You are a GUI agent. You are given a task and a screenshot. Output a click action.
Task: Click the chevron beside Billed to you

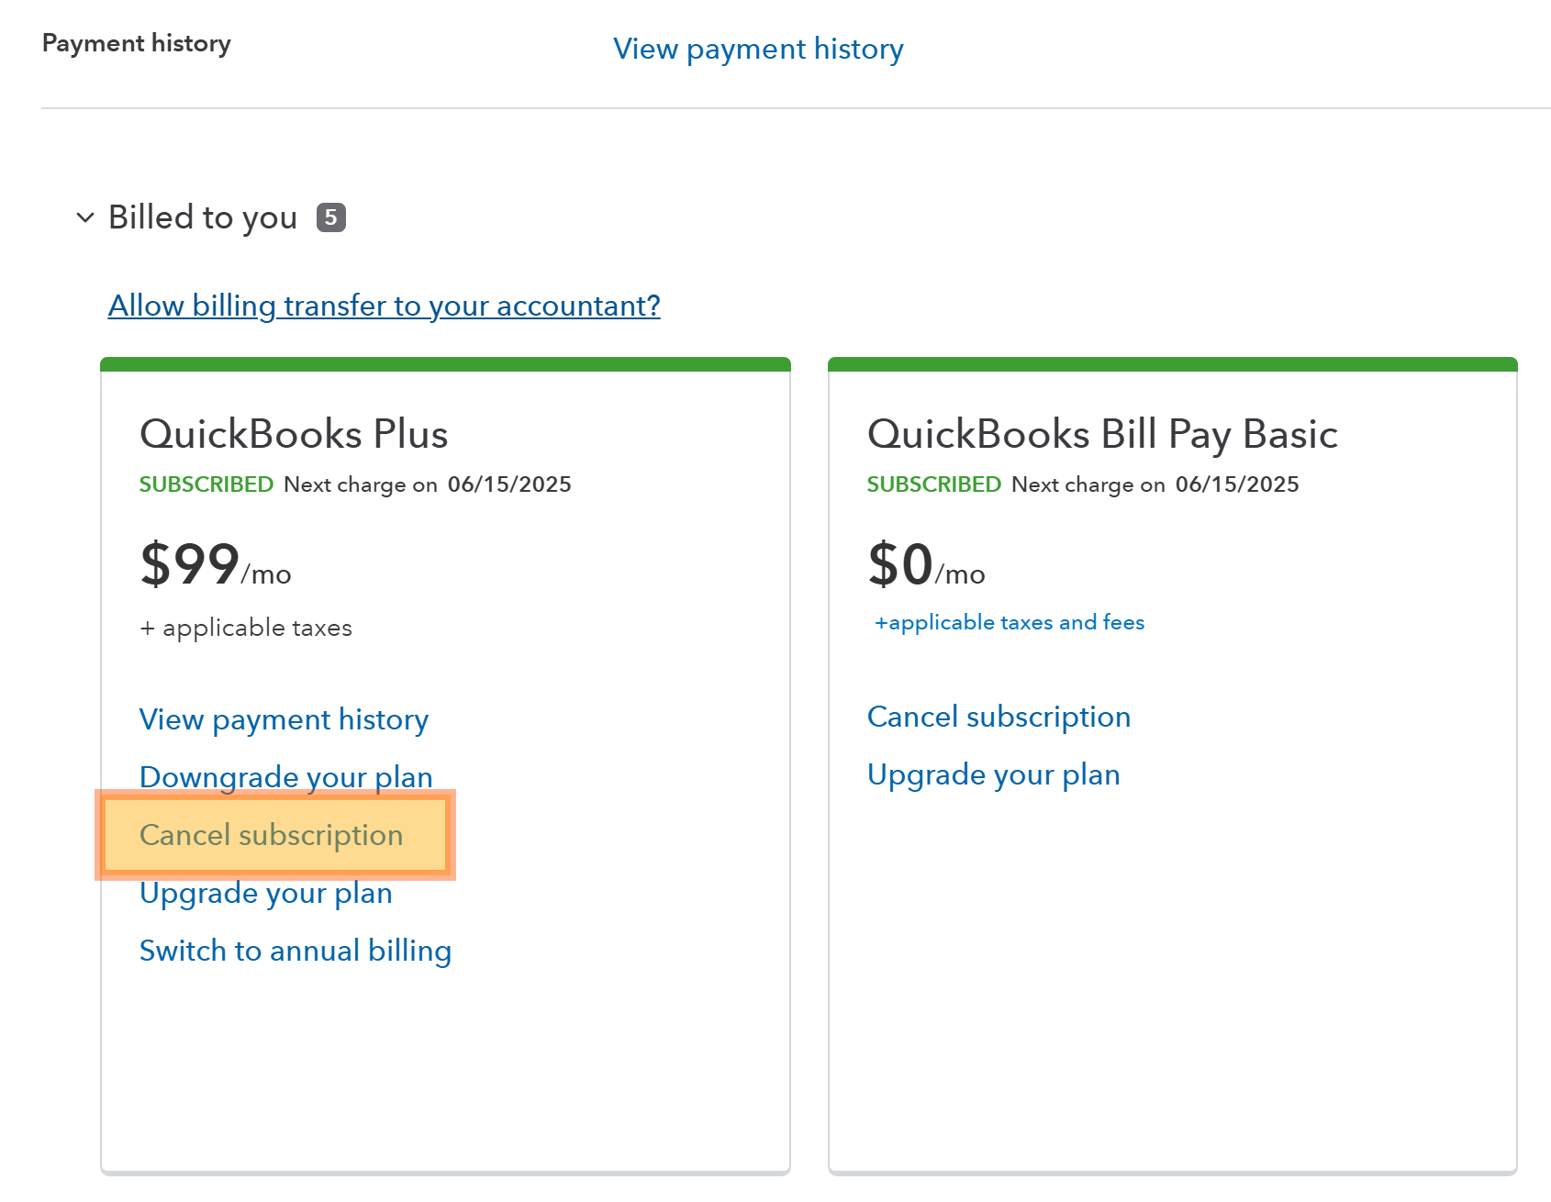[84, 217]
